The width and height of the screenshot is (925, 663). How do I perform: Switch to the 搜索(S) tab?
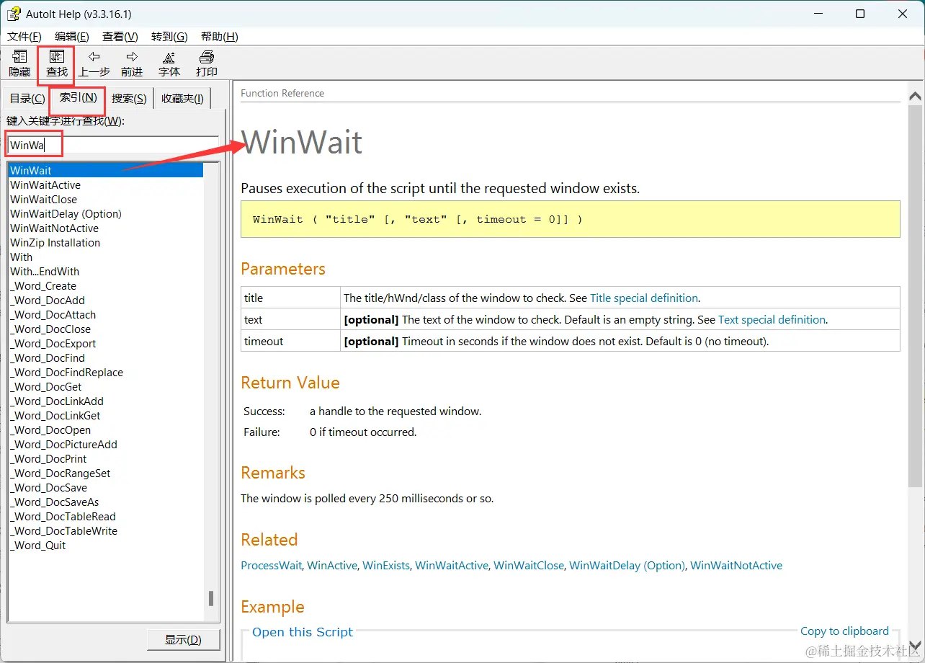pyautogui.click(x=129, y=99)
